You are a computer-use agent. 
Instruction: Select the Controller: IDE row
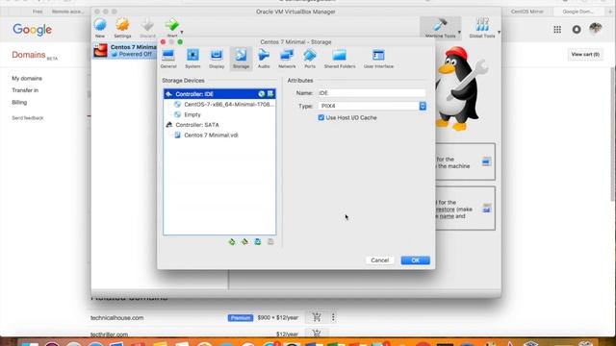219,94
